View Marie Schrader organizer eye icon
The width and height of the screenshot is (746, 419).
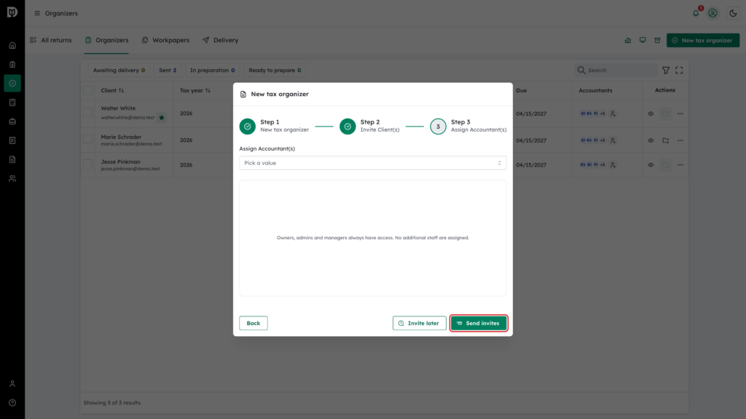651,140
